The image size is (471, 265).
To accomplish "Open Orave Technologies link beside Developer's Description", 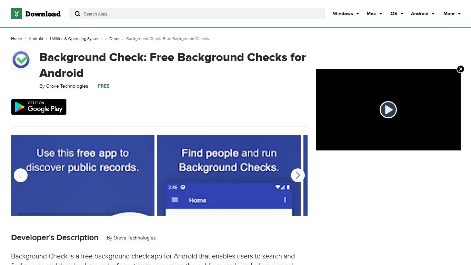I will point(134,238).
